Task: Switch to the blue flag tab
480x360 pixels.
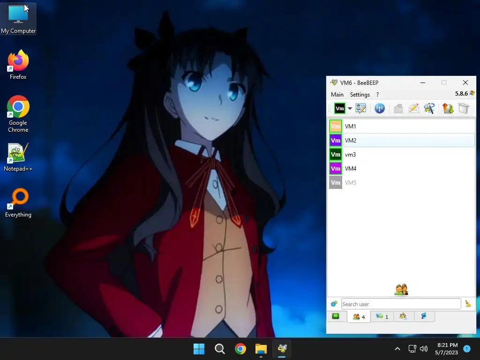Action: 424,316
